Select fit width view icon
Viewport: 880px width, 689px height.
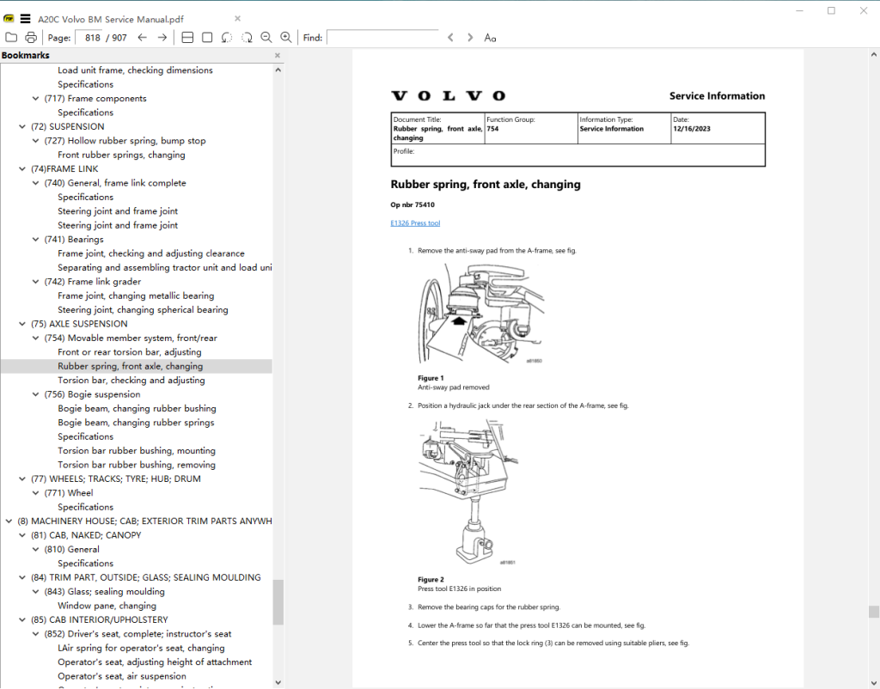pos(187,38)
